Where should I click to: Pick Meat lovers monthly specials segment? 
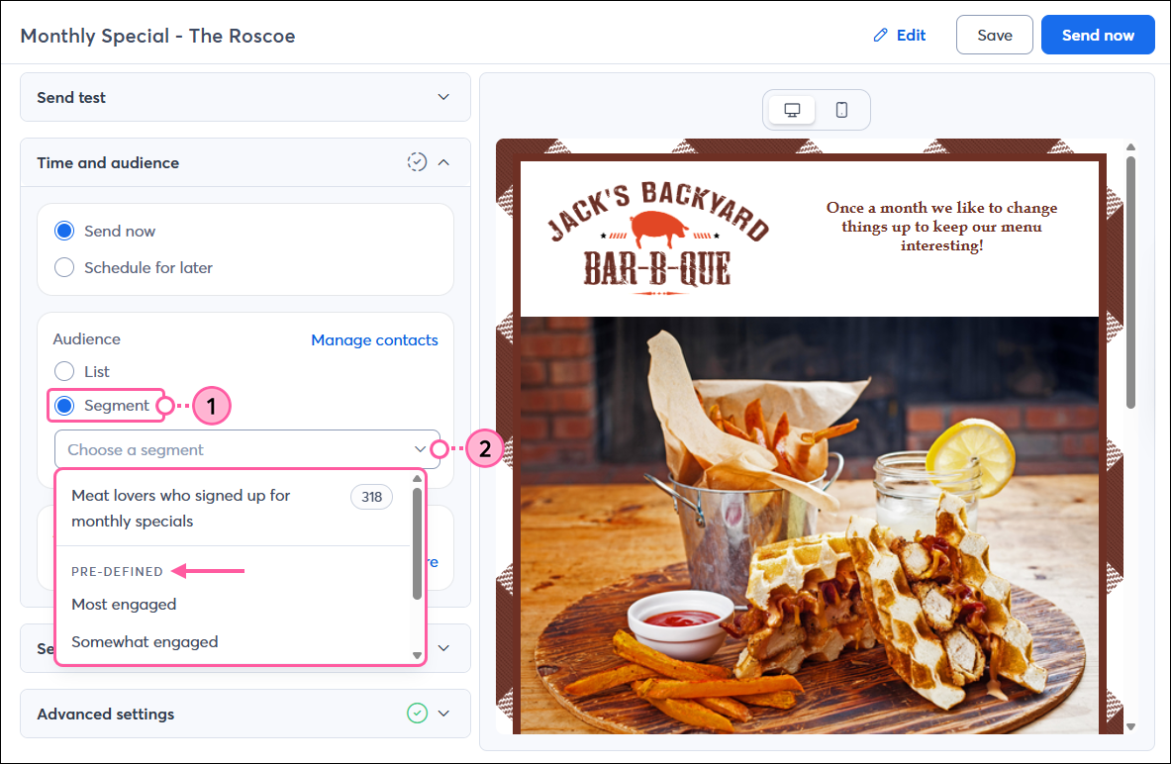[x=233, y=508]
